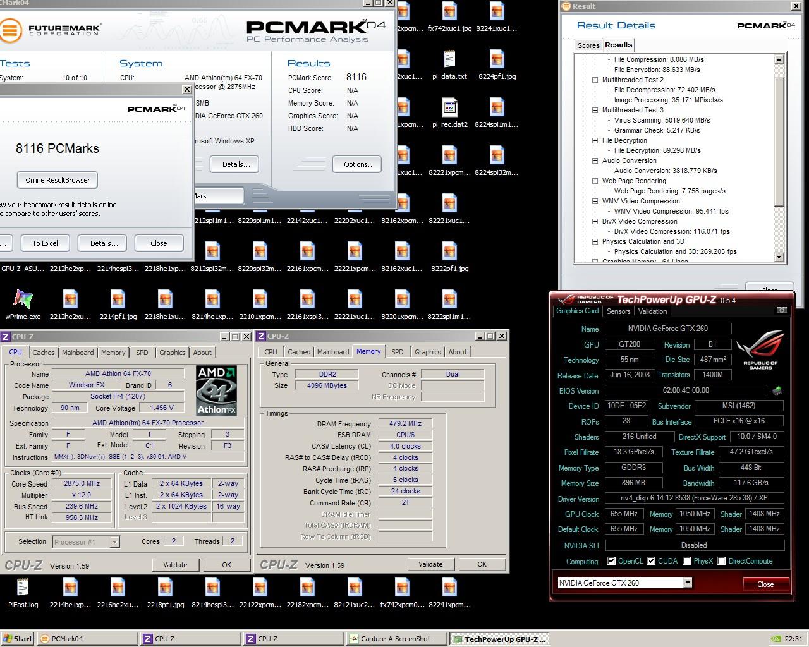
Task: Click the Republic of Gamers logo in GPU-Z
Action: pos(760,349)
